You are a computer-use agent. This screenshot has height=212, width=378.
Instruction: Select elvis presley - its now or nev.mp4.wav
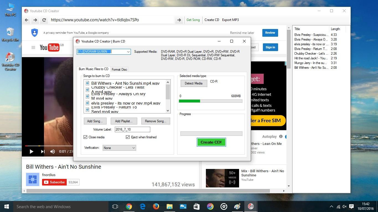click(x=125, y=103)
